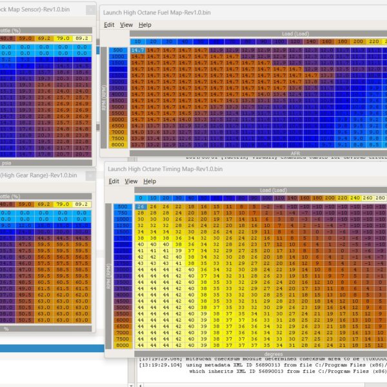
Task: Select RPM 4500 row header in Timing Map
Action: pyautogui.click(x=123, y=301)
